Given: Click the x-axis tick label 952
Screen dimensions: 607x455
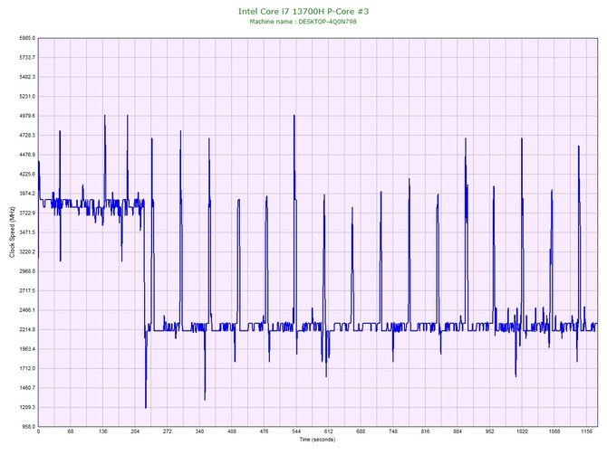Looking at the screenshot, I should tap(490, 431).
